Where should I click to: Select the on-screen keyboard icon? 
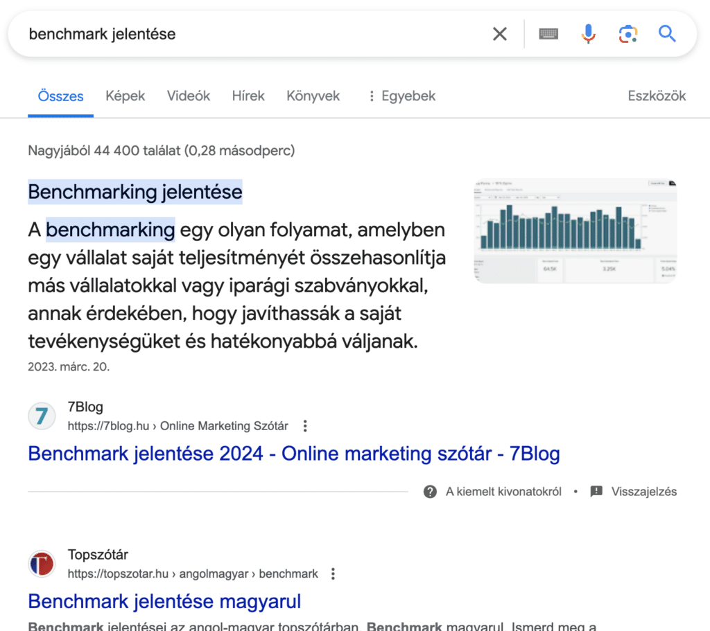[548, 33]
